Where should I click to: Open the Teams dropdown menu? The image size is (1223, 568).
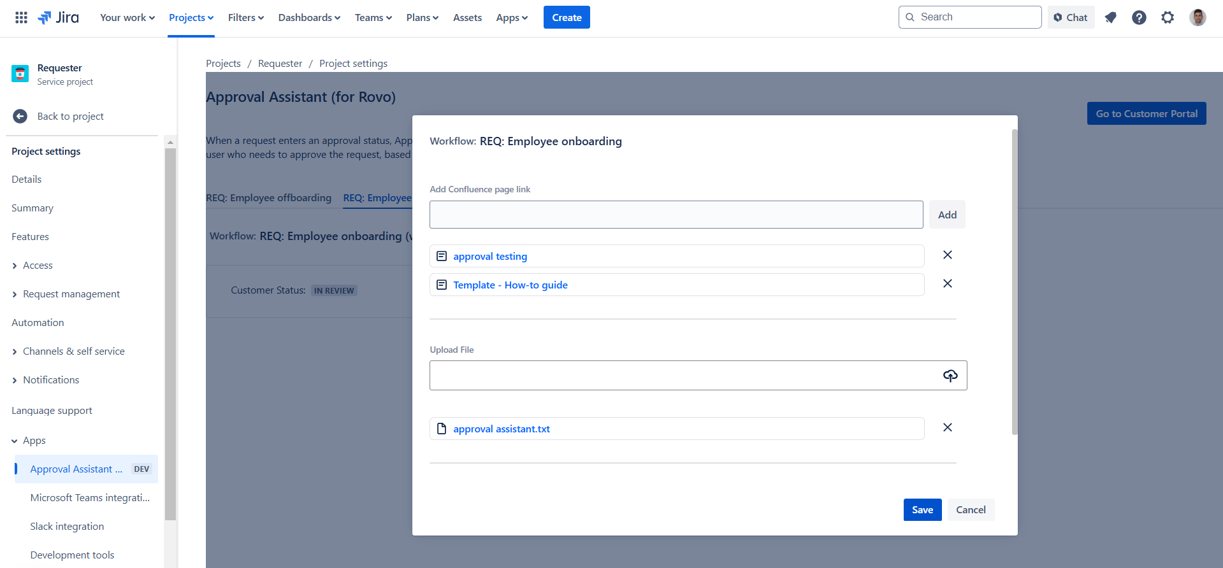tap(373, 17)
